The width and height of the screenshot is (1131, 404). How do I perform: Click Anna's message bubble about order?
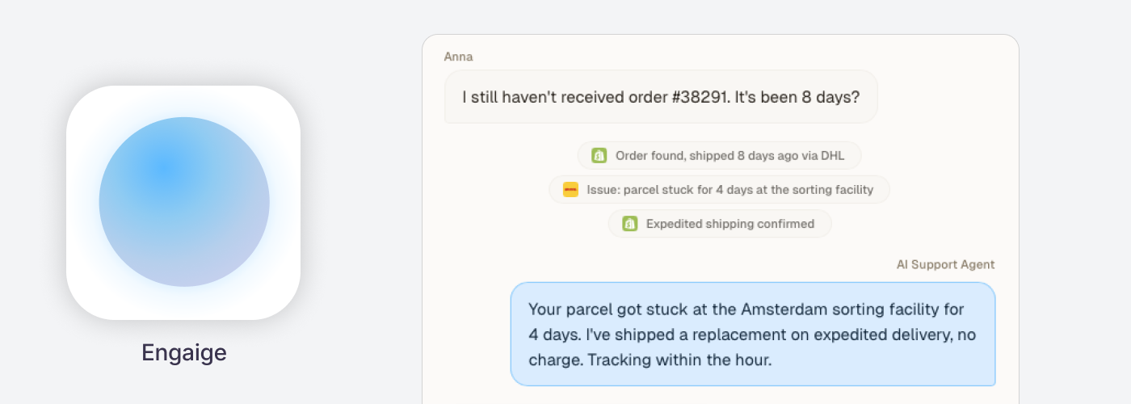(x=661, y=96)
